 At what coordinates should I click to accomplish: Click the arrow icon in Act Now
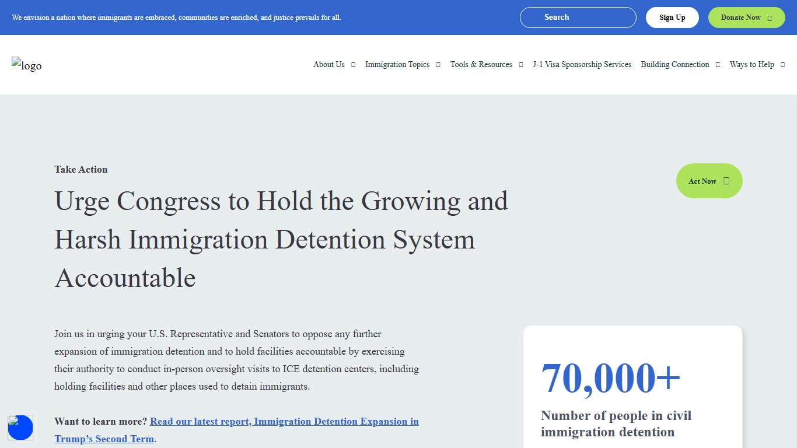(726, 181)
